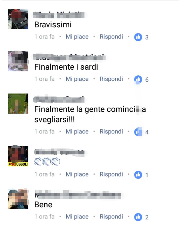180x228 pixels.
Task: Click Rispondi under Bene comment
Action: (111, 217)
